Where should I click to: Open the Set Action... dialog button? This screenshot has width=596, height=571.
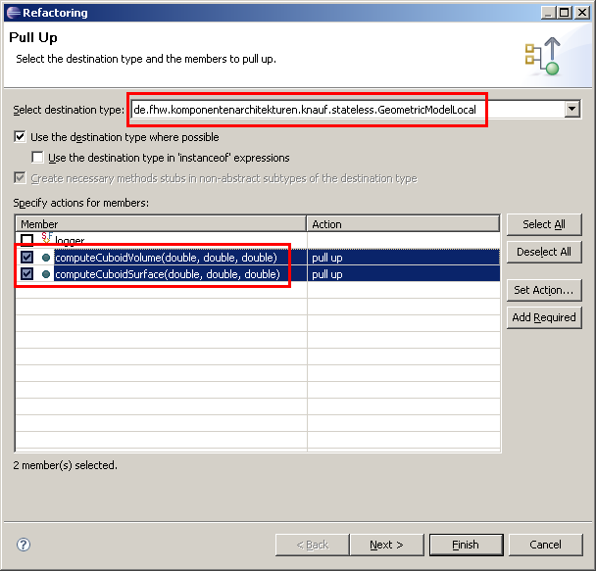click(543, 290)
